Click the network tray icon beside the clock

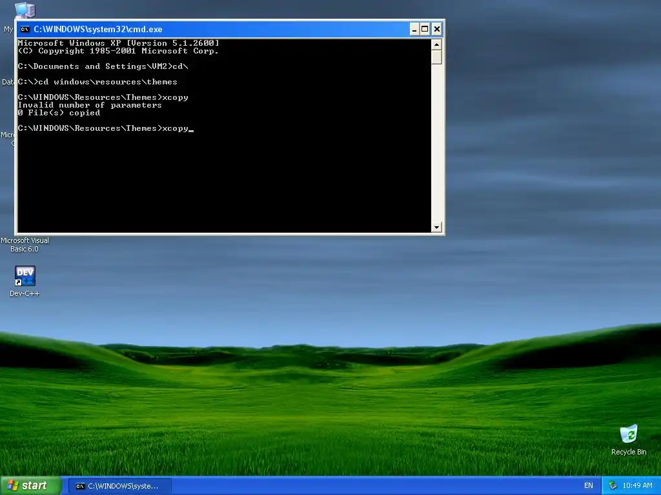point(613,486)
